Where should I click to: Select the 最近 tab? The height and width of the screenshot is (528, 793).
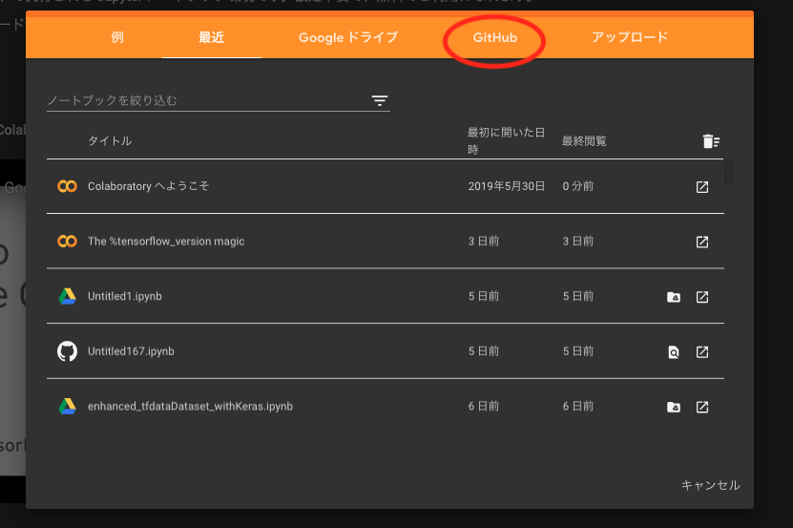212,37
